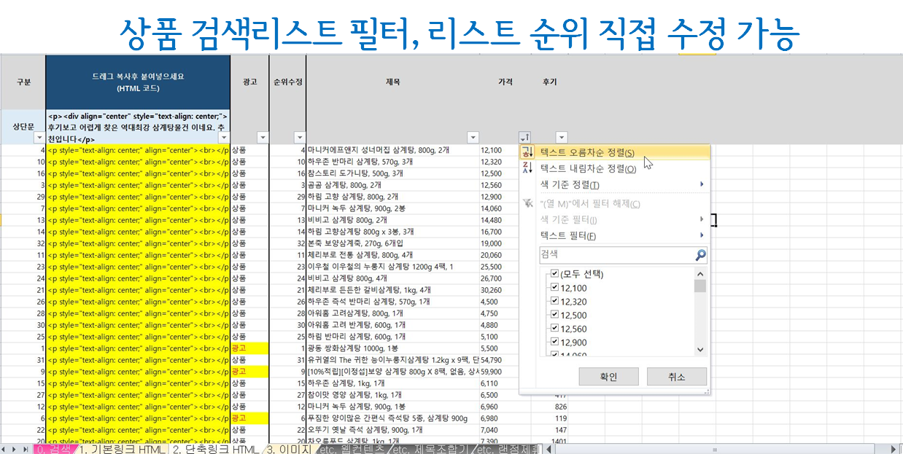The width and height of the screenshot is (903, 454).
Task: Click the ascending sort icon in filter menu
Action: 528,152
